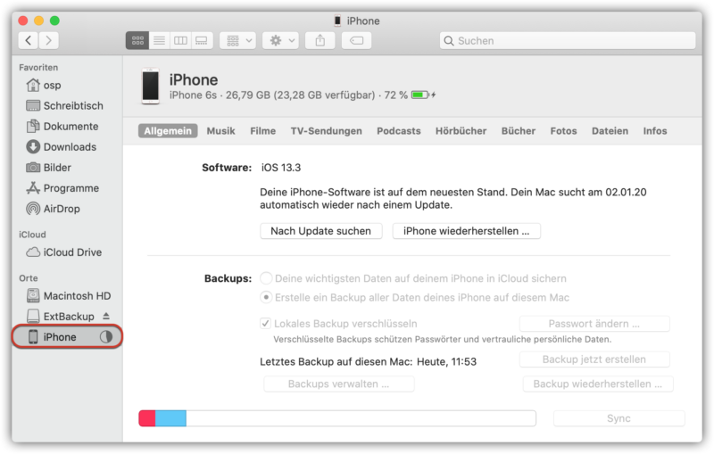Viewport: 714px width, 454px height.
Task: Click Passwort ändern button
Action: click(594, 324)
